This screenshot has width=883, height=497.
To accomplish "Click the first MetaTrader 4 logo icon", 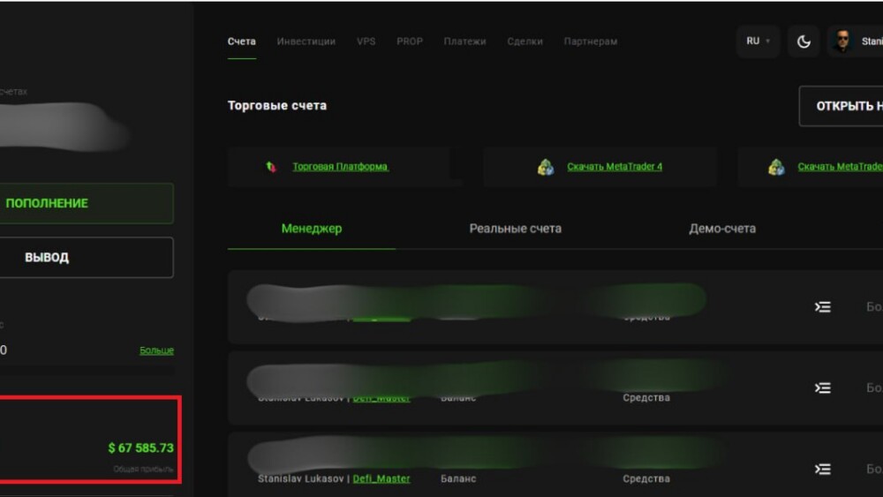I will [545, 167].
